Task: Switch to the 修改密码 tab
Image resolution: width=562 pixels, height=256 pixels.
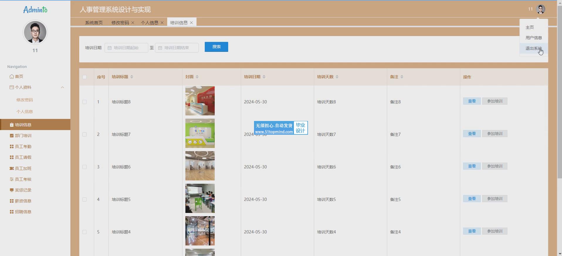Action: point(120,23)
